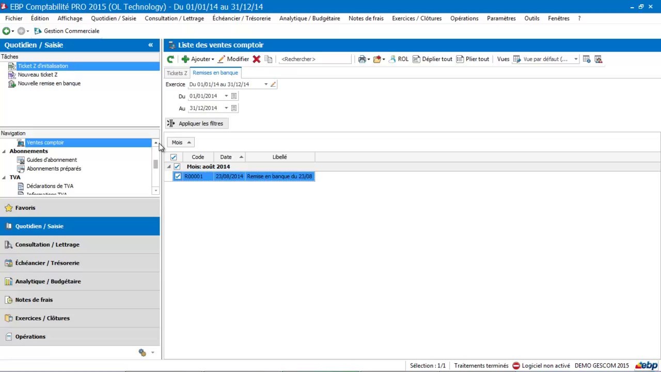Click the Exercices / Clôtures panel icon
The height and width of the screenshot is (372, 661).
point(8,318)
